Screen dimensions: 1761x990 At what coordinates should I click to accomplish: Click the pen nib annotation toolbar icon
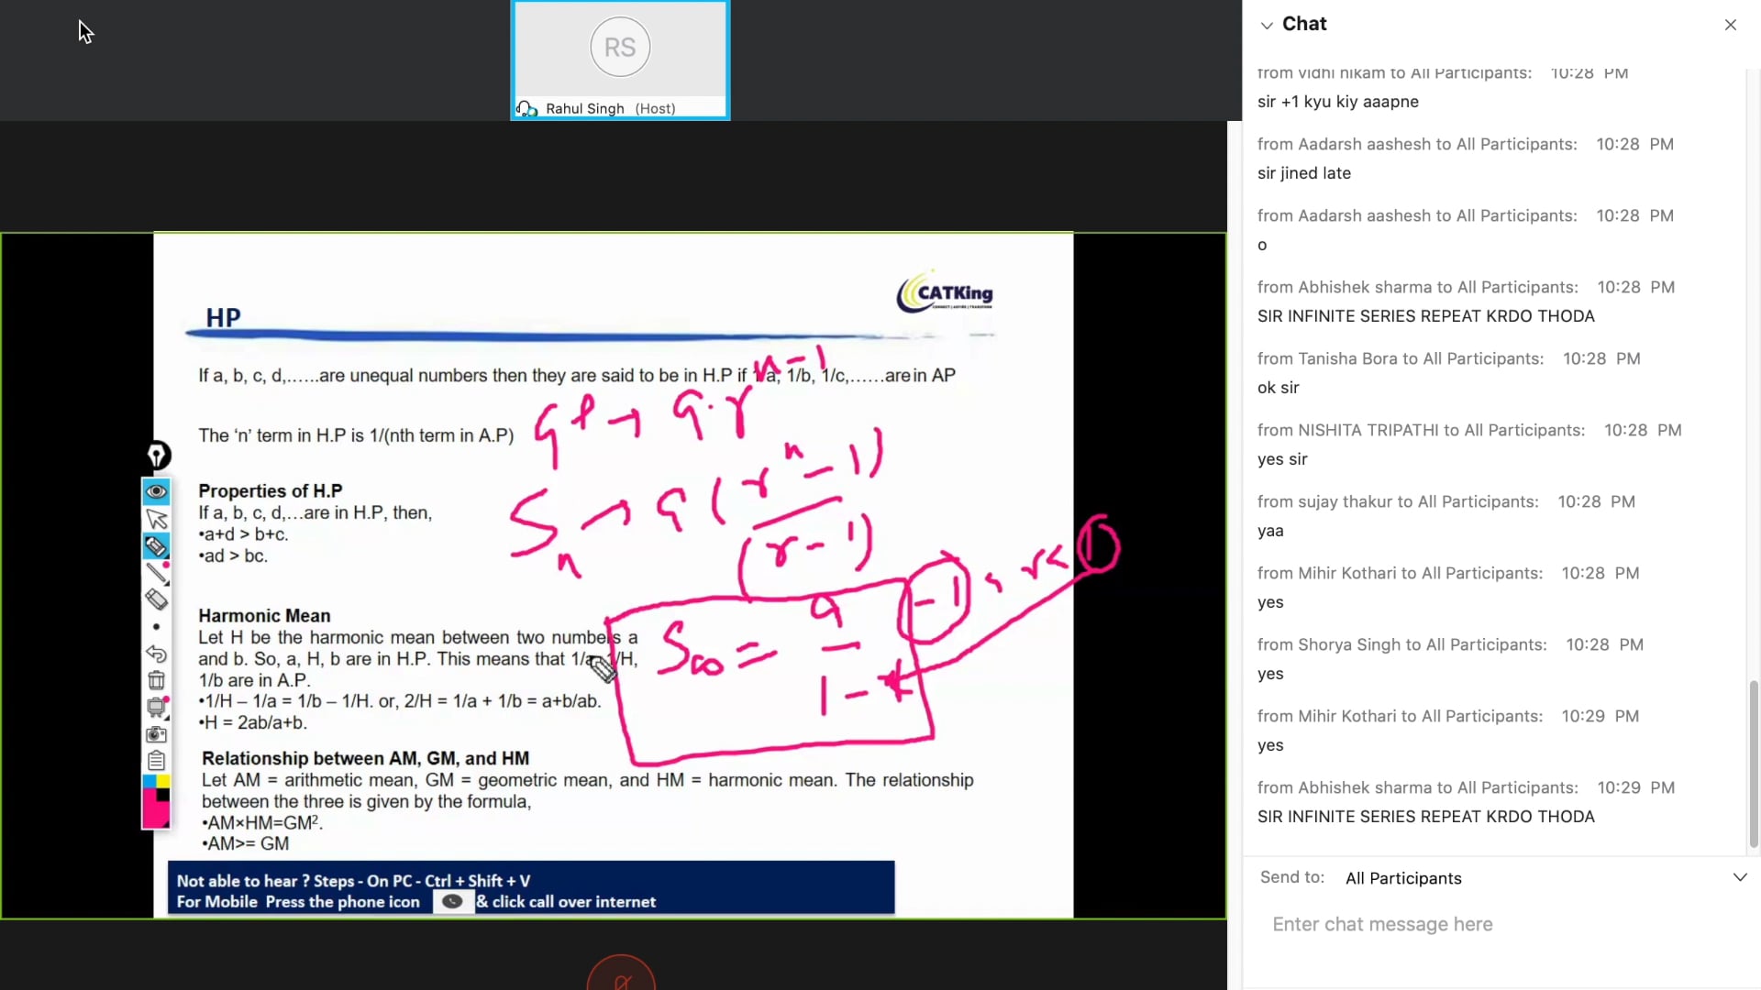click(157, 456)
